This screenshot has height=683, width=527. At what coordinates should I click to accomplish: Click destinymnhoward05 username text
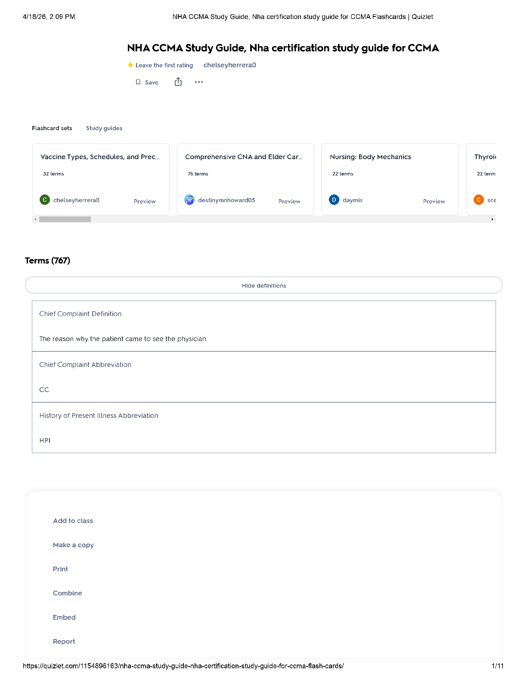click(226, 200)
